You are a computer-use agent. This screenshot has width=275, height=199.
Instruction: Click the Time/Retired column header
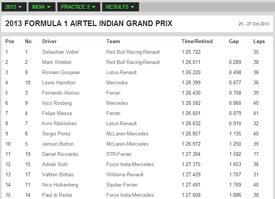point(197,41)
